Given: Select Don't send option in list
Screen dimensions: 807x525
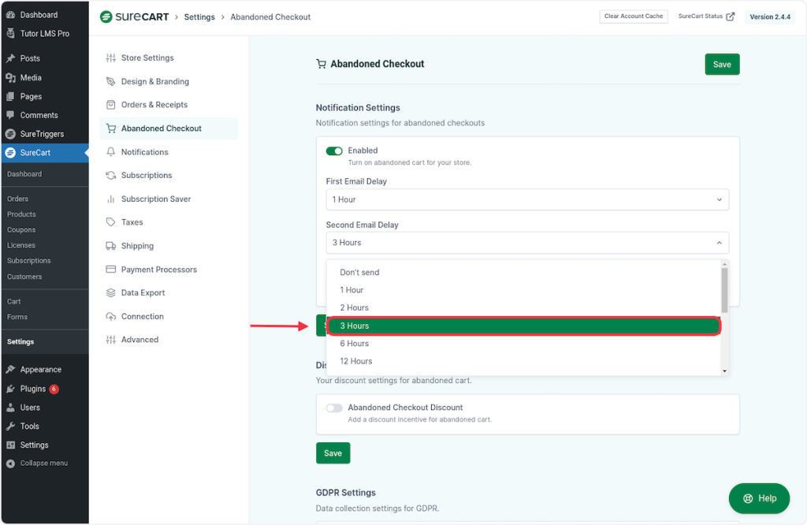Looking at the screenshot, I should (359, 273).
